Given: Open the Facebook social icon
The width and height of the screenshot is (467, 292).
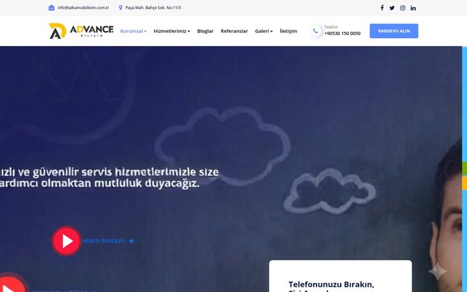Looking at the screenshot, I should (382, 8).
